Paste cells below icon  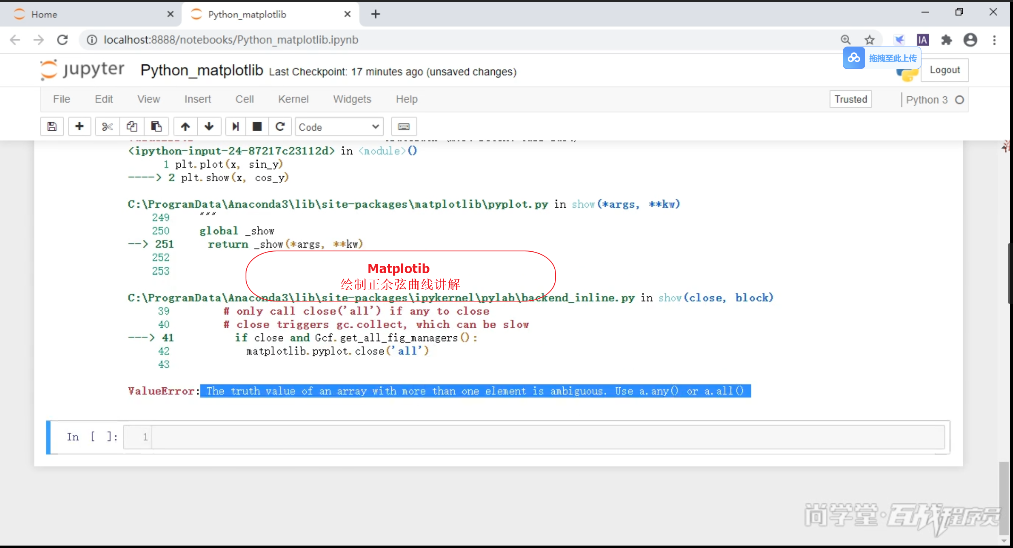(x=156, y=127)
